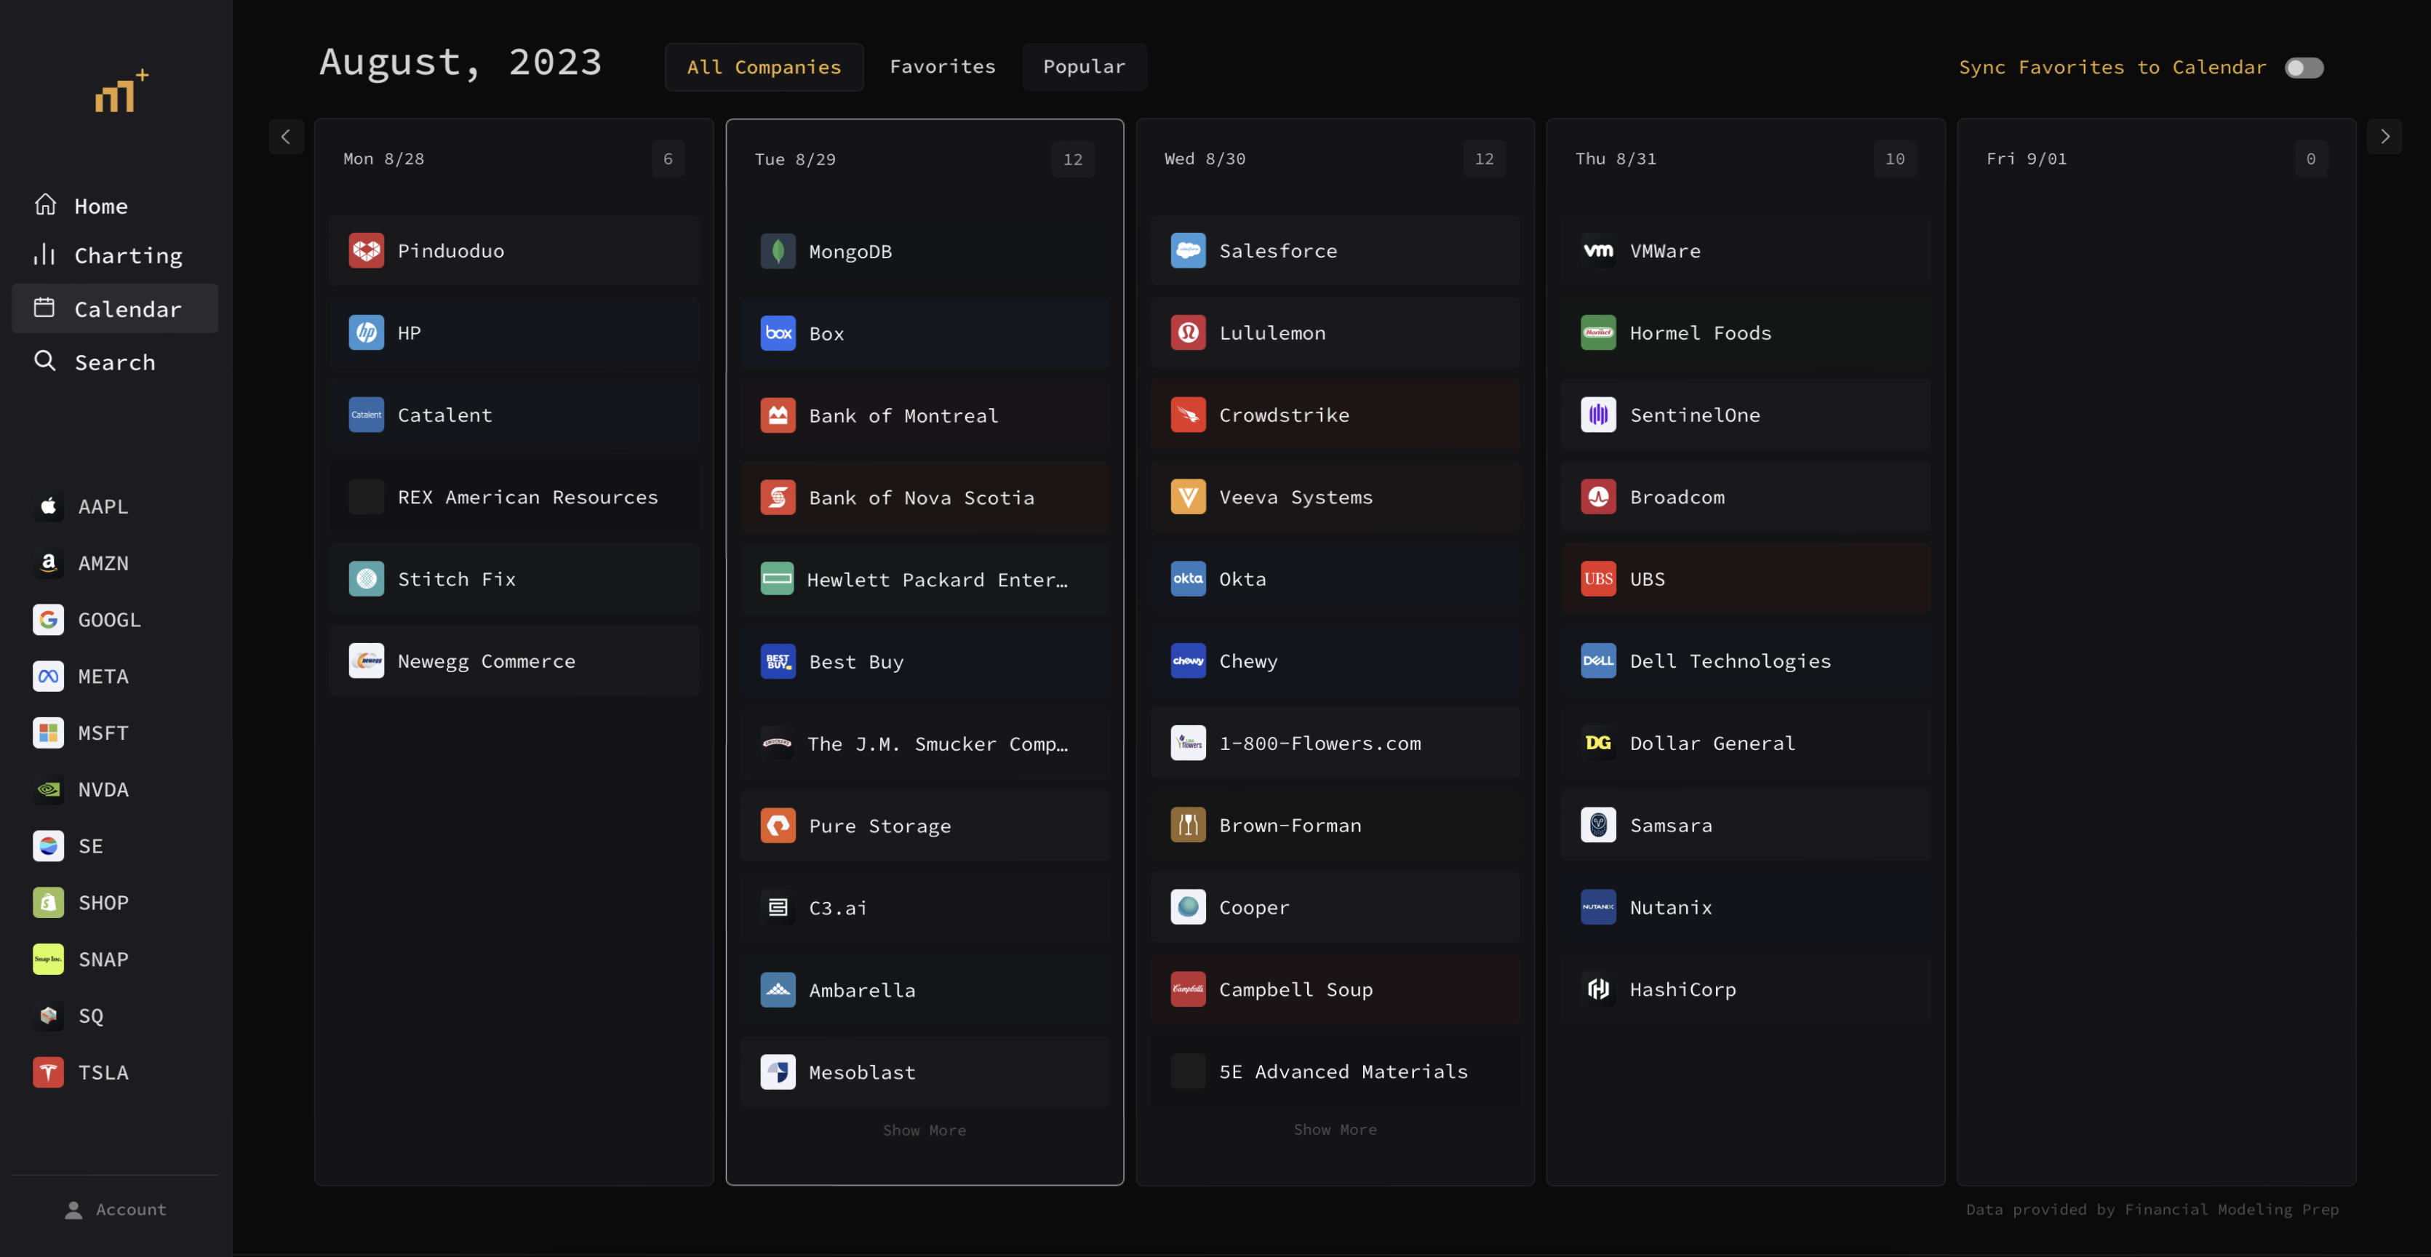Open Search from the sidebar
2431x1257 pixels.
click(114, 362)
